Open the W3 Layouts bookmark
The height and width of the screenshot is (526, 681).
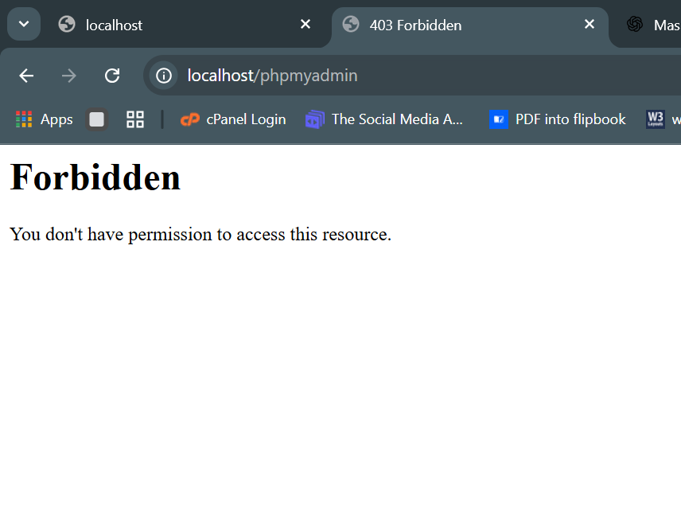[x=660, y=119]
